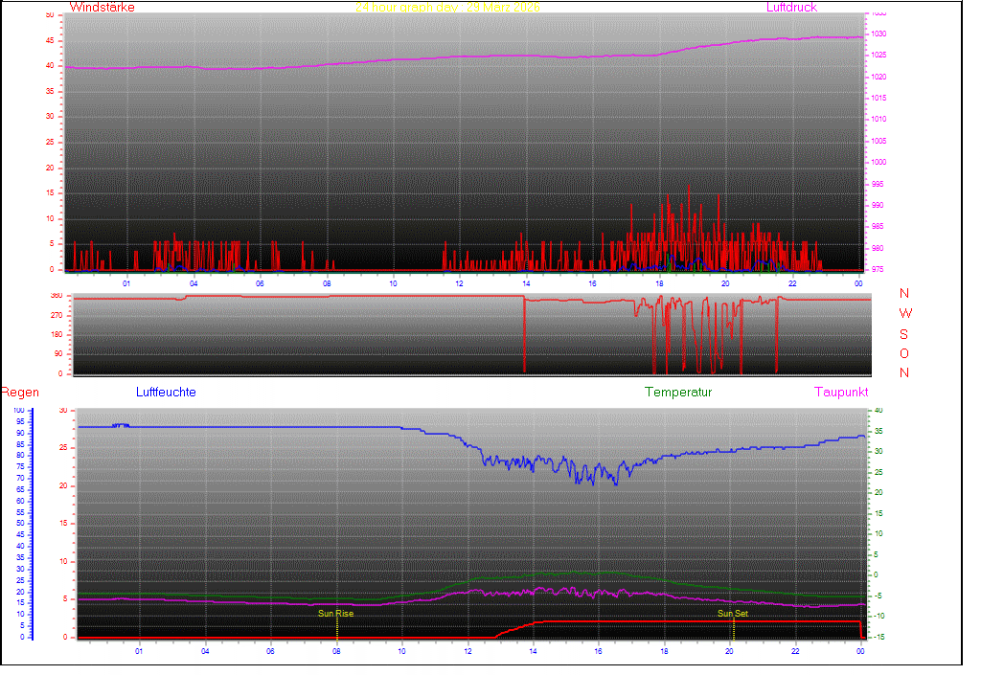Click the 40 value on green temperature axis
Viewport: 981px width, 675px height.
click(878, 411)
